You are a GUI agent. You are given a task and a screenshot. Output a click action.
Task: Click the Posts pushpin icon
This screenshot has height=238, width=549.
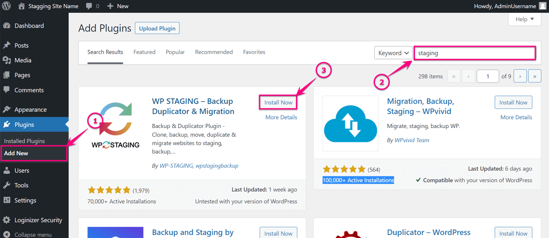(x=6, y=45)
